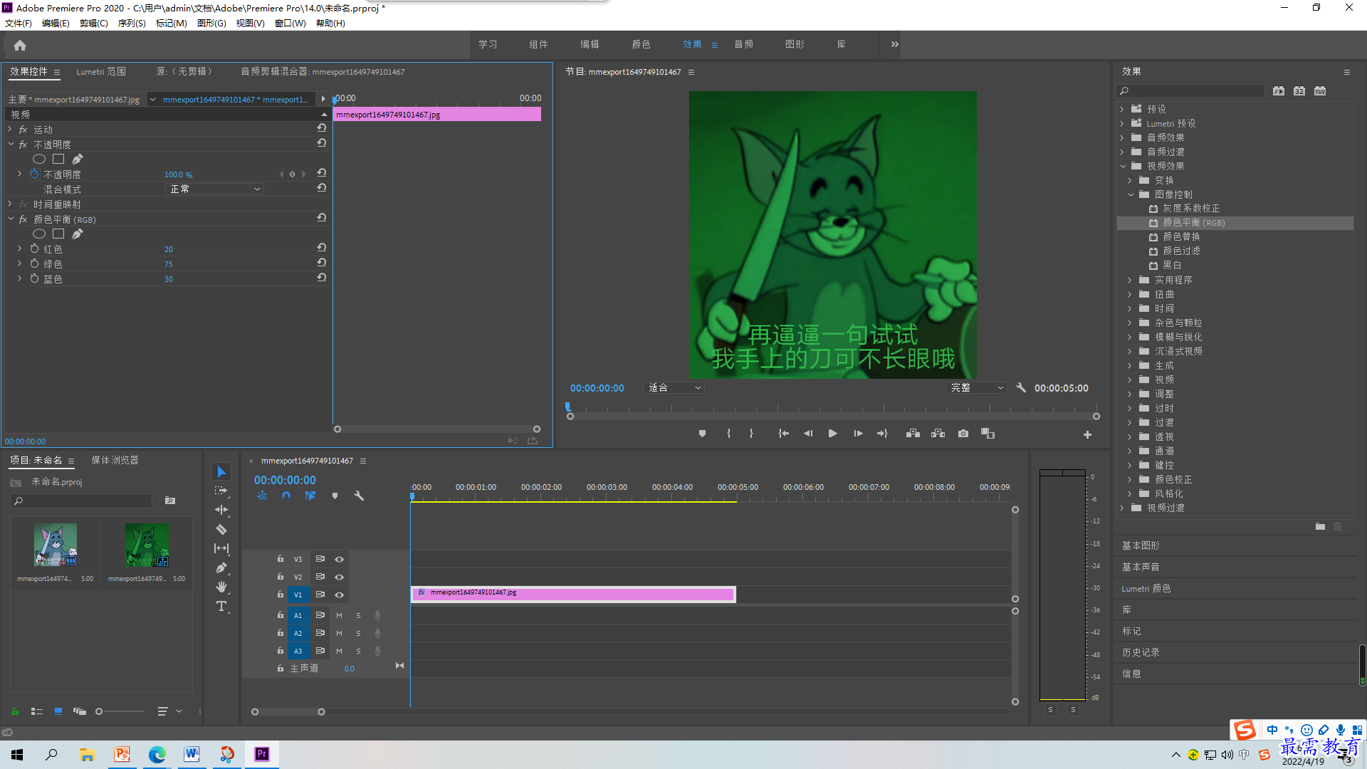Collapse the 图像控制 folder
The height and width of the screenshot is (769, 1367).
[1131, 194]
